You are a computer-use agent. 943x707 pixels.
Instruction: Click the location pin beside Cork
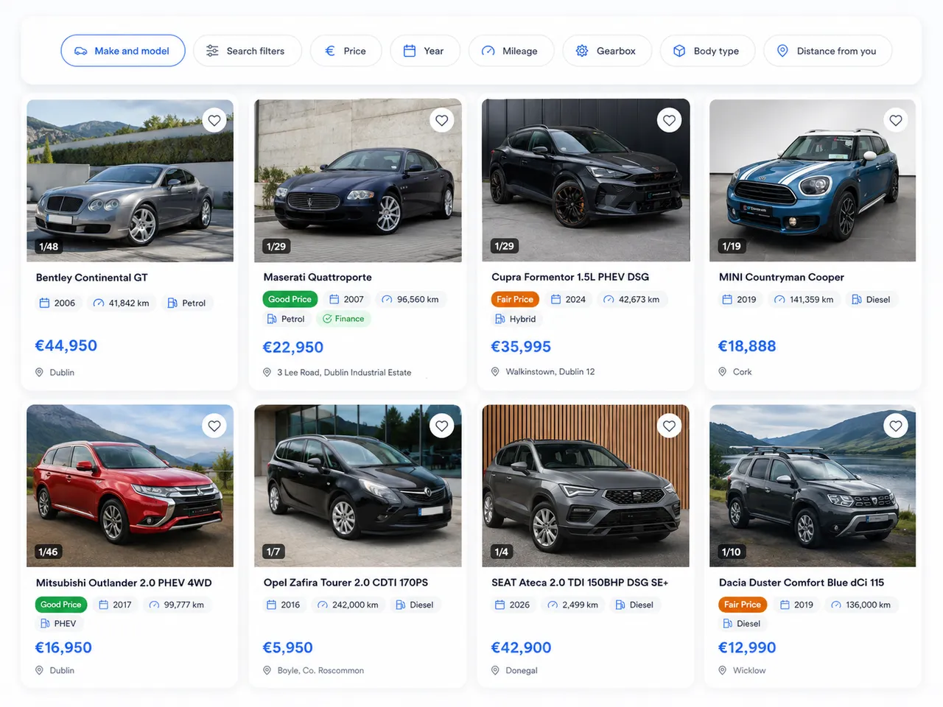tap(723, 372)
